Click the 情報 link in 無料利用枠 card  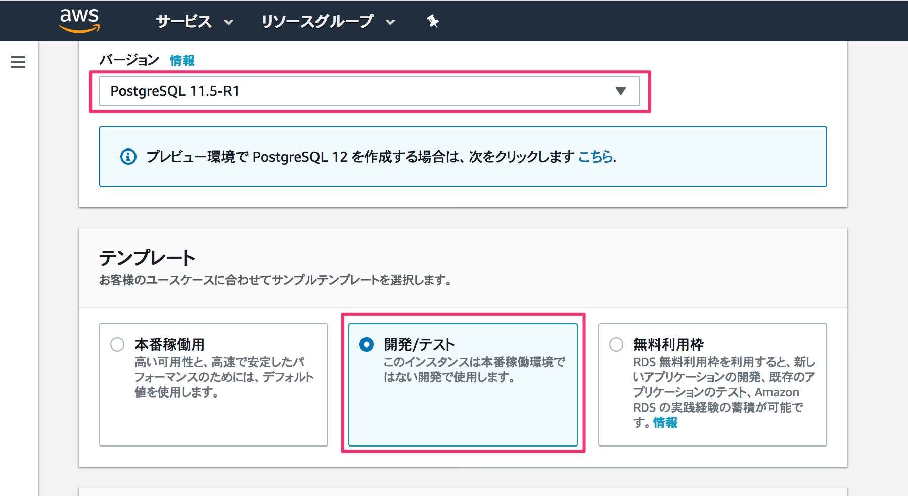(665, 423)
